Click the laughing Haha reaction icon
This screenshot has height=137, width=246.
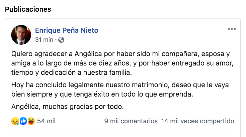(x=31, y=121)
